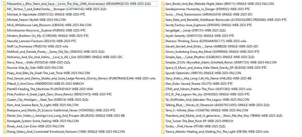Click the Rinaly_And_Cari-Echo folder name
The image size is (302, 137).
[36, 126]
